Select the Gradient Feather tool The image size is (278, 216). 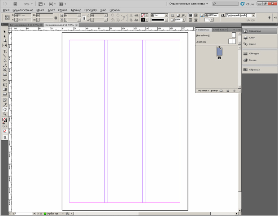4,94
